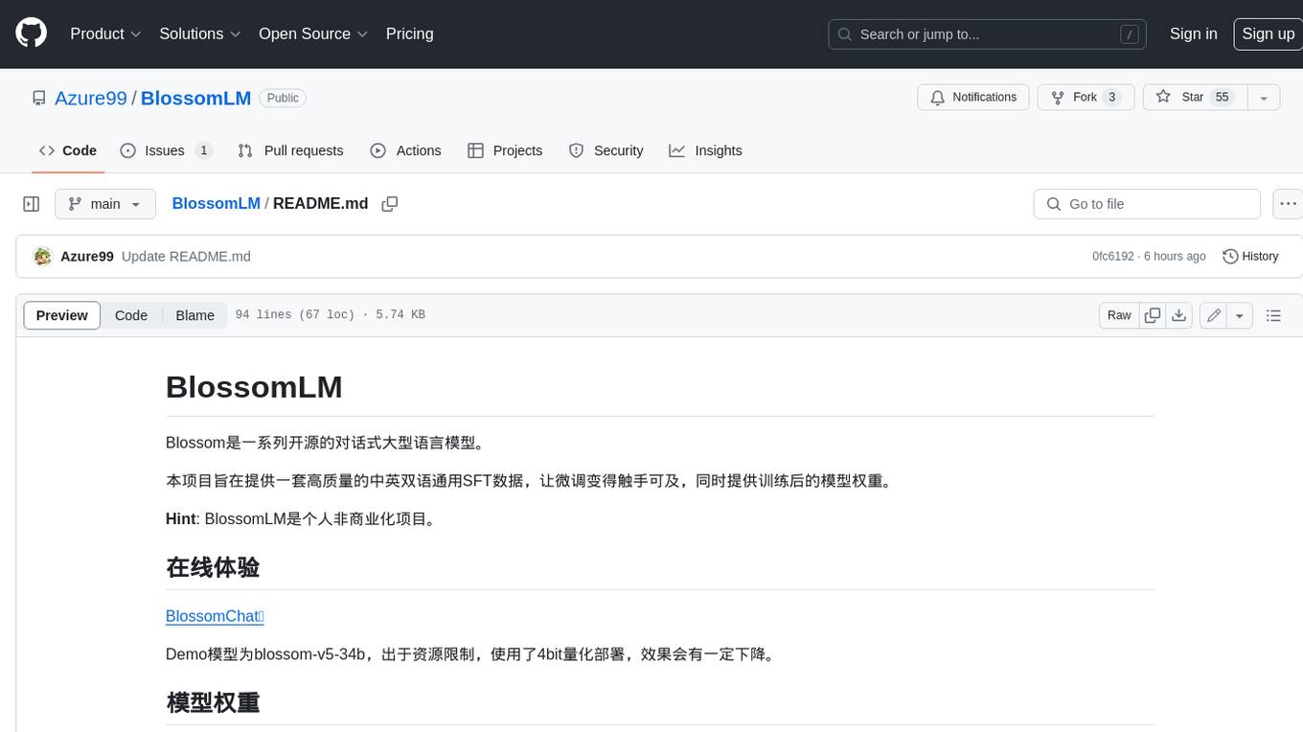Open the Raw file view
This screenshot has width=1303, height=732.
tap(1119, 315)
